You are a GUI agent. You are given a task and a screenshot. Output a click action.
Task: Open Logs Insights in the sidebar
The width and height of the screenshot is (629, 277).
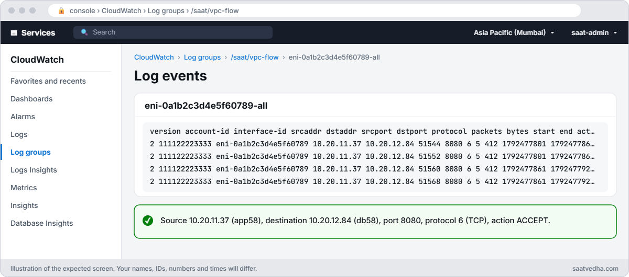(x=34, y=170)
